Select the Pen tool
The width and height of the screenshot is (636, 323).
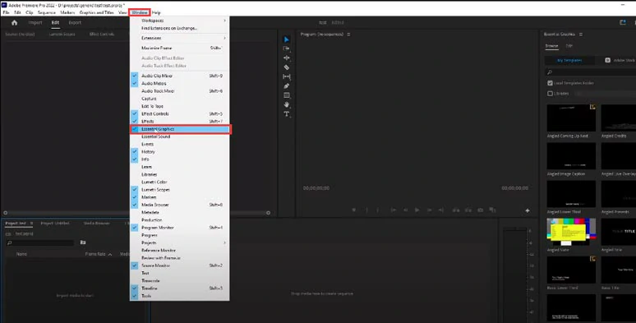click(x=286, y=86)
